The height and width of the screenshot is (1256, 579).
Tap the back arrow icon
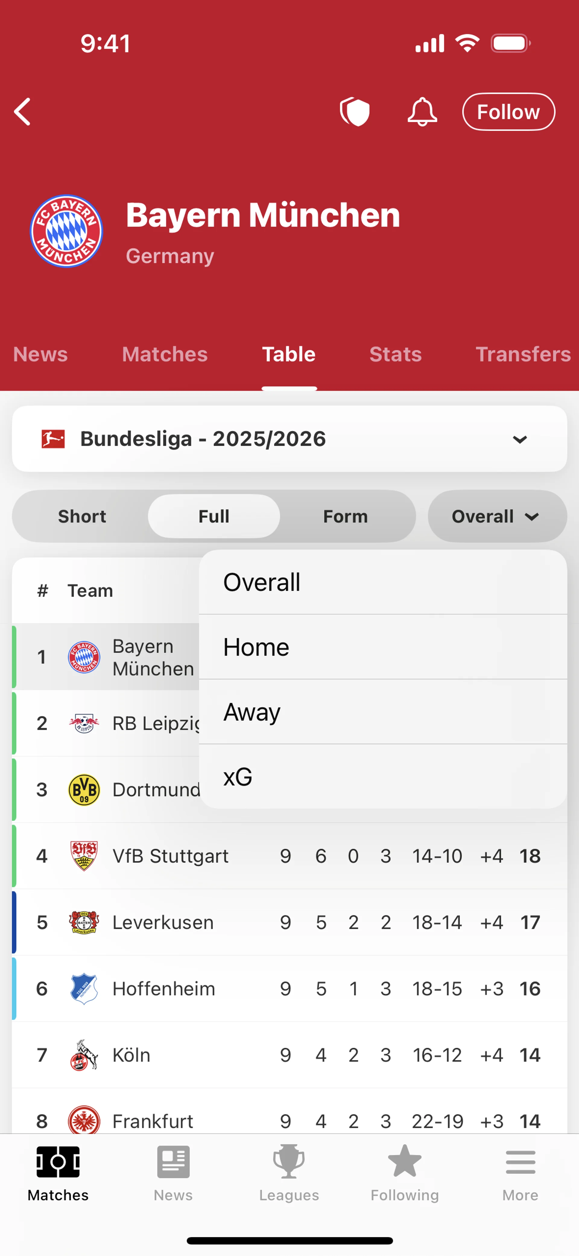(x=22, y=112)
